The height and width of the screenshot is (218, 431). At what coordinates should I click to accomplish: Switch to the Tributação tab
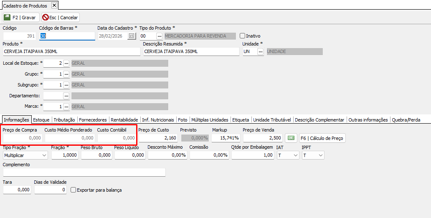tap(64, 120)
